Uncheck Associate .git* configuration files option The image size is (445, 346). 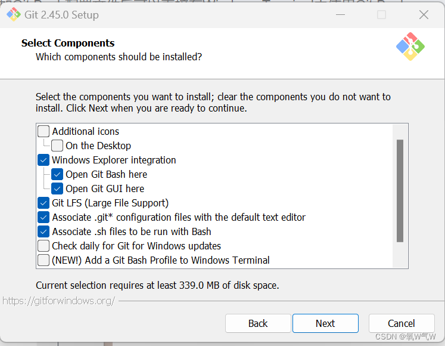click(x=43, y=217)
